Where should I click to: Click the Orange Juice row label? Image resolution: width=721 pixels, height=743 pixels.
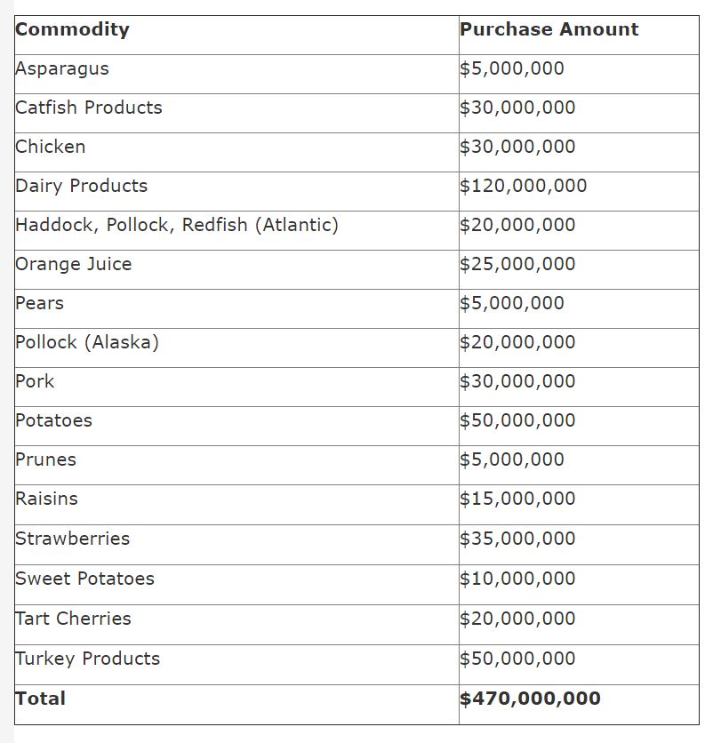(74, 264)
